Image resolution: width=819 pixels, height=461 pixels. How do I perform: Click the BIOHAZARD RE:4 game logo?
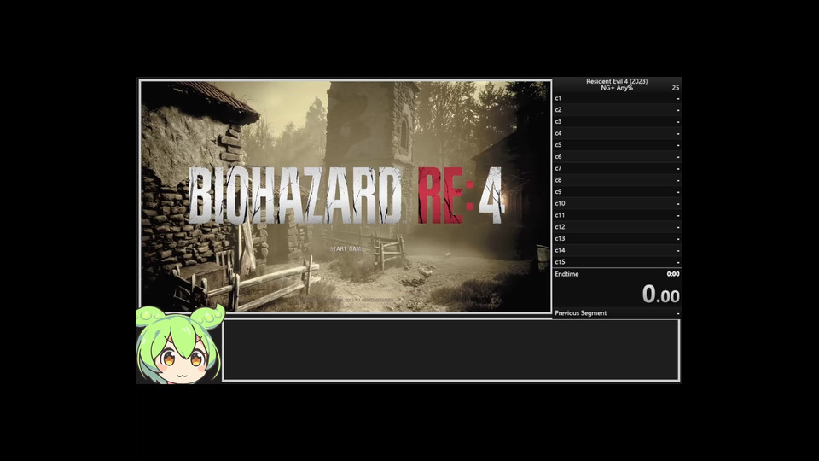coord(346,195)
